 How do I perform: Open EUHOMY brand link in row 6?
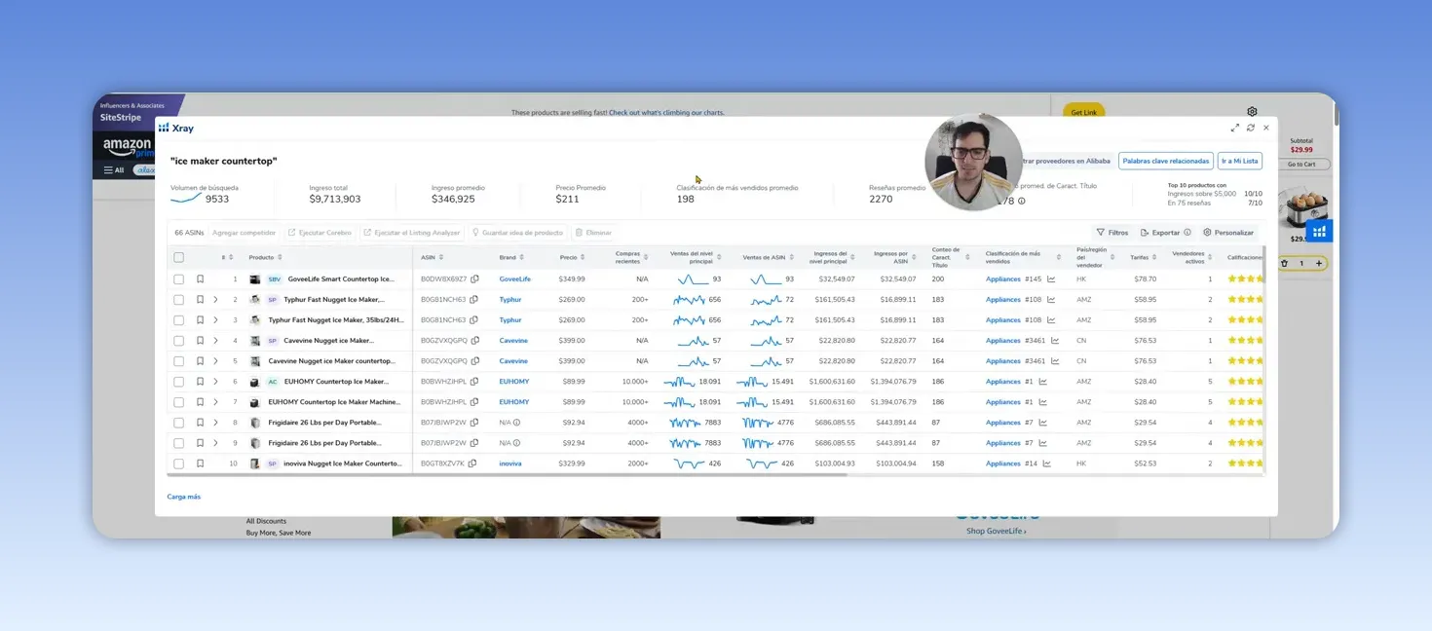pyautogui.click(x=514, y=382)
